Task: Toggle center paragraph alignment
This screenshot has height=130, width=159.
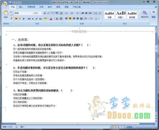Action: (x=70, y=18)
